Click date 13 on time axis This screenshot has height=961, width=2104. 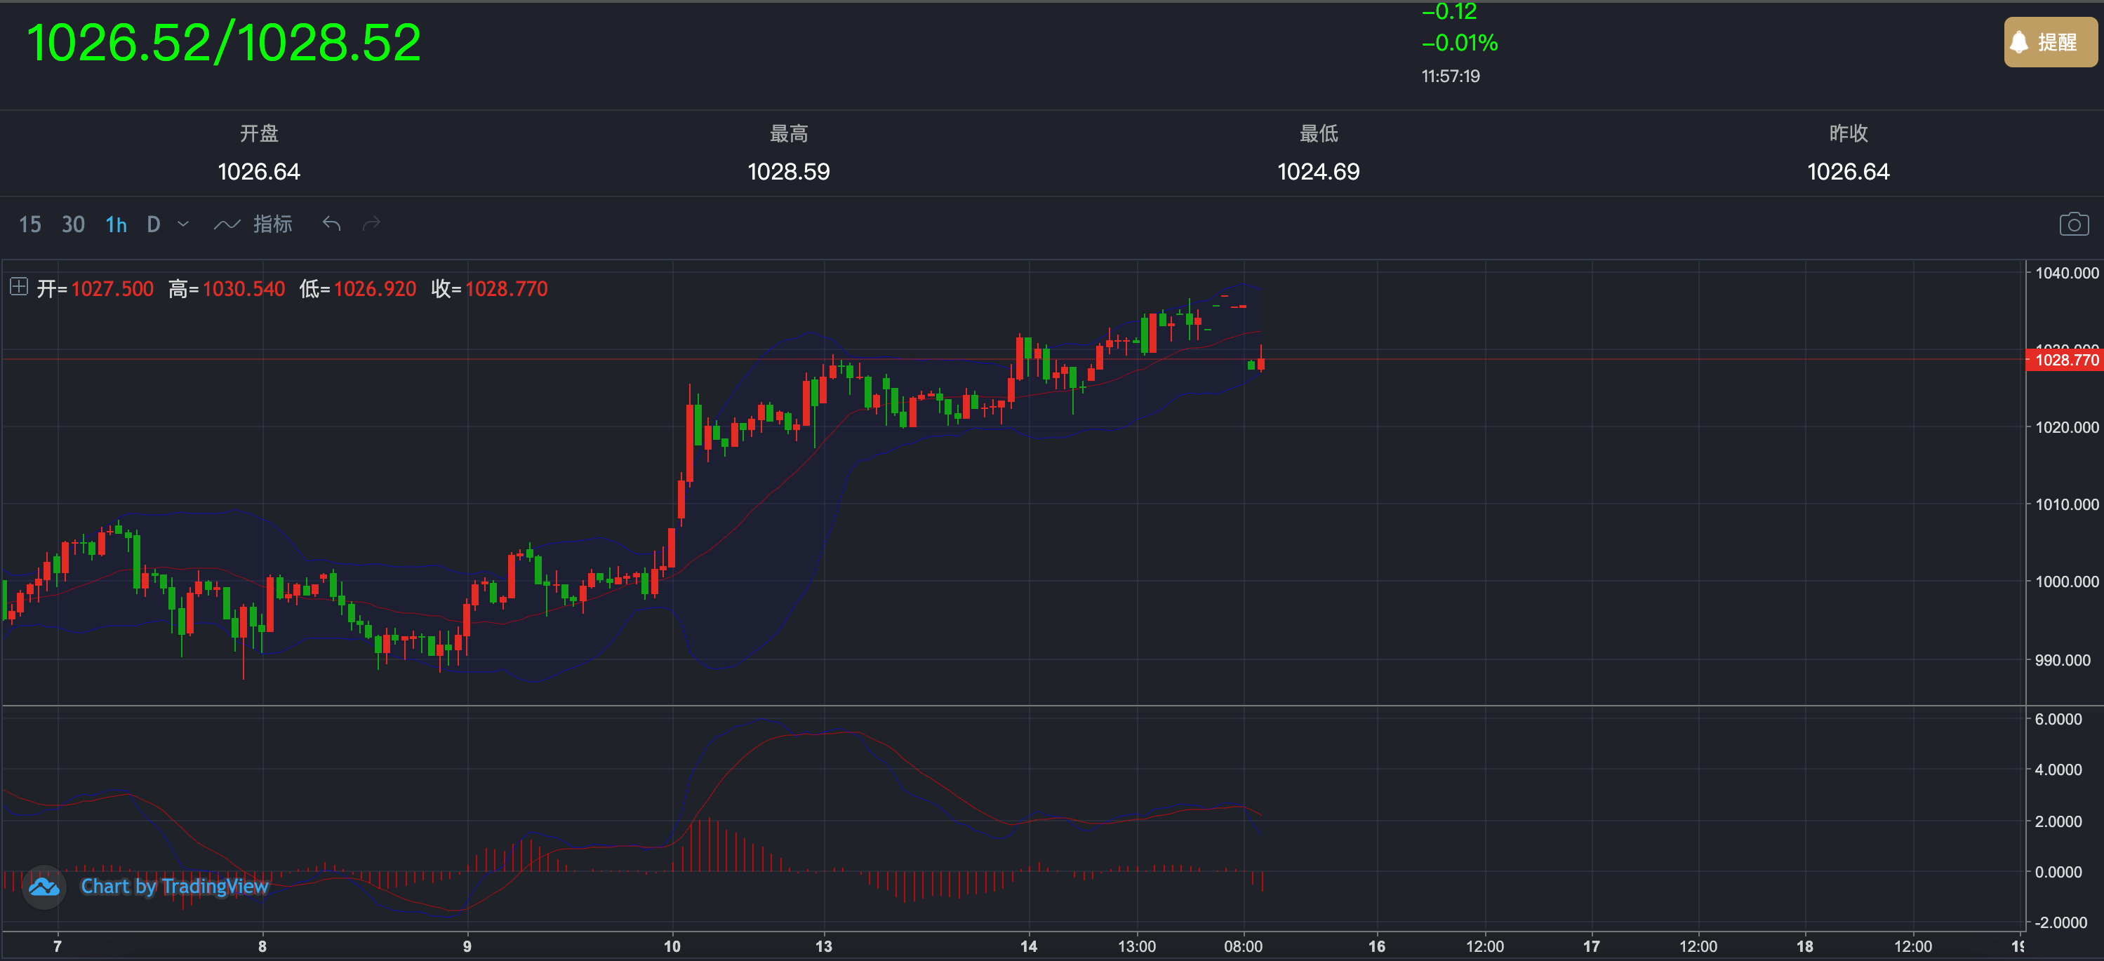pyautogui.click(x=823, y=946)
